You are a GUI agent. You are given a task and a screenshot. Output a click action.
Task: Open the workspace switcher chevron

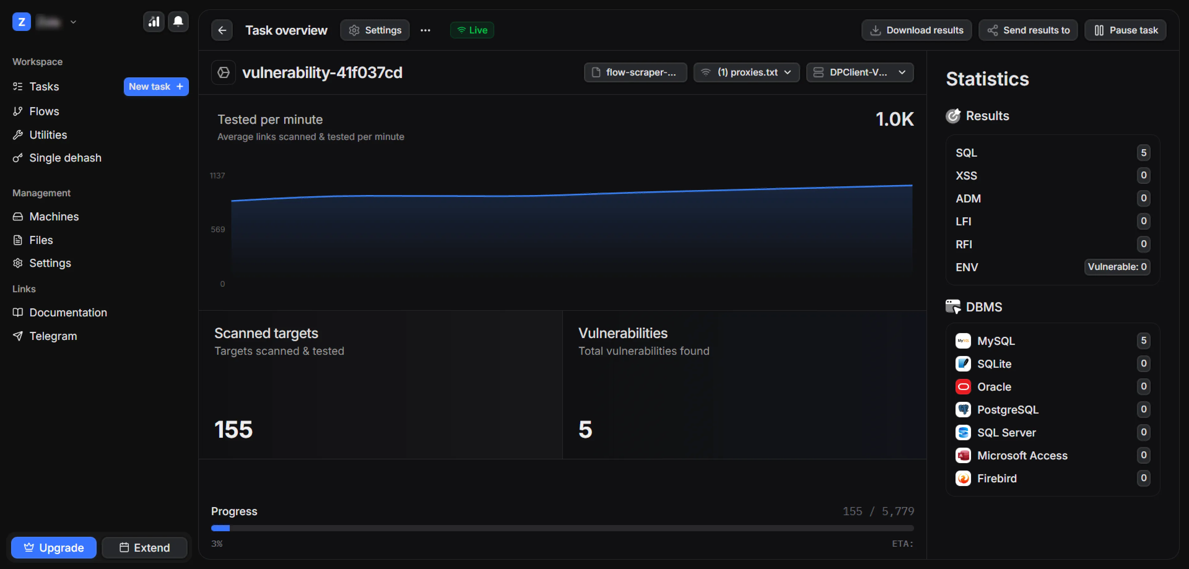(x=73, y=22)
